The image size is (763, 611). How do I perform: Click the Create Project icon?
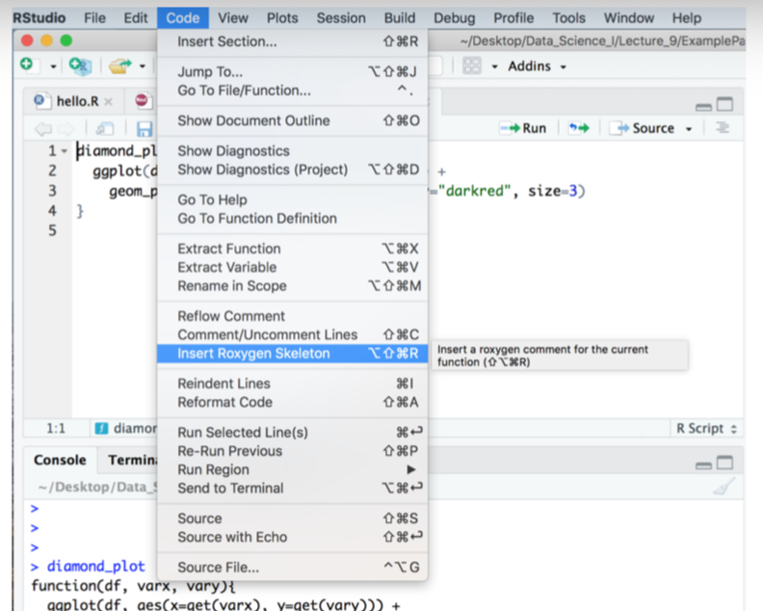[x=79, y=66]
